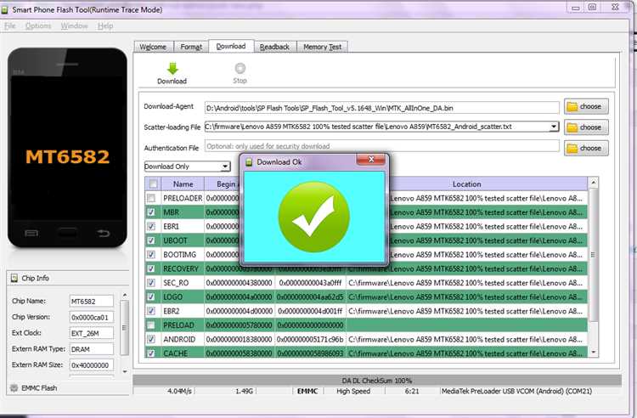Switch to the Readback tab
The width and height of the screenshot is (637, 418).
pos(274,47)
